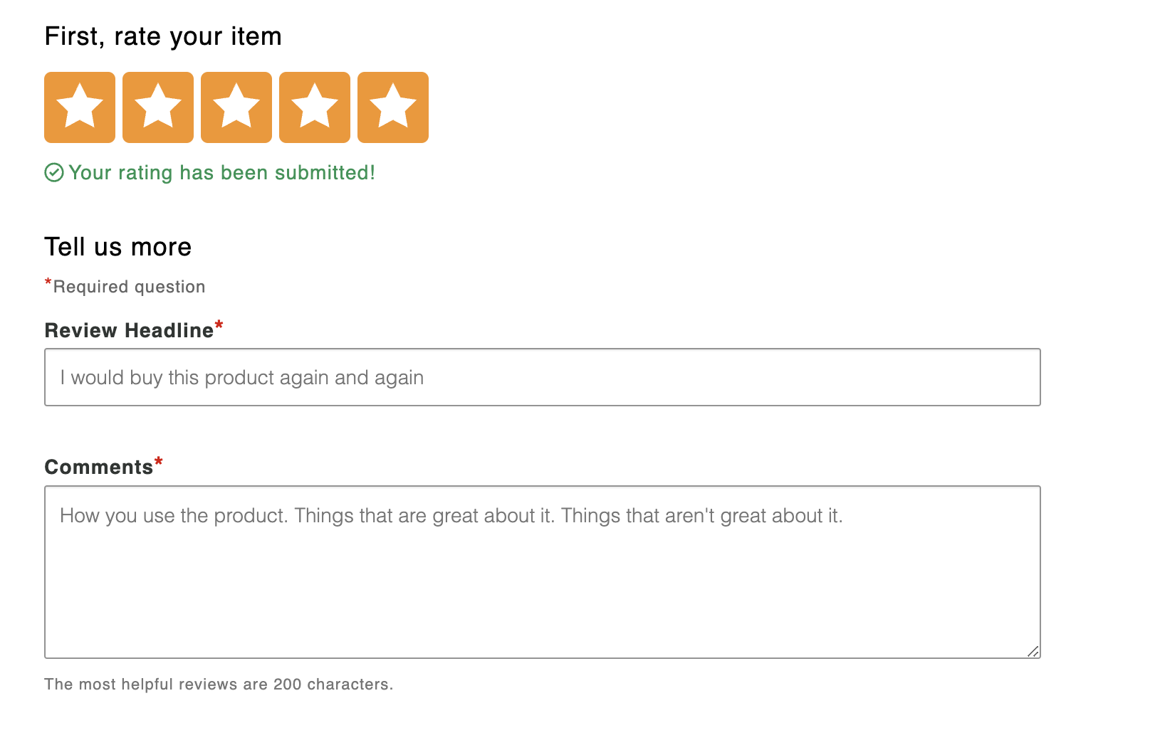
Task: Select the first rating star
Action: [x=80, y=107]
